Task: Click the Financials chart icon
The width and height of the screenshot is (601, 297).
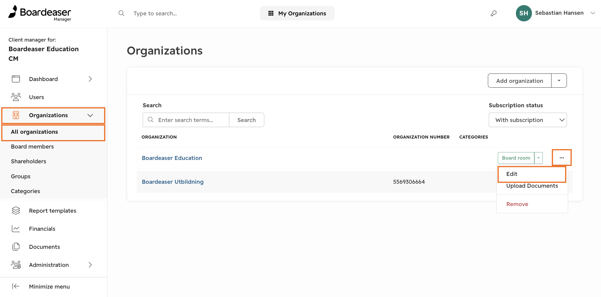Action: point(16,229)
